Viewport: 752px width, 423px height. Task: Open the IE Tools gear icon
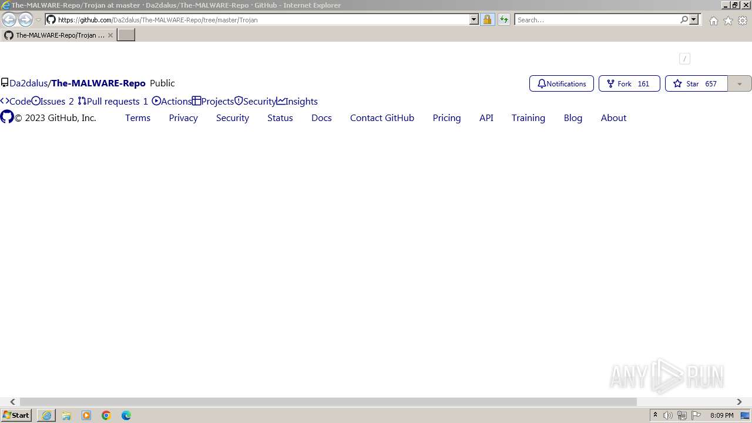(743, 21)
